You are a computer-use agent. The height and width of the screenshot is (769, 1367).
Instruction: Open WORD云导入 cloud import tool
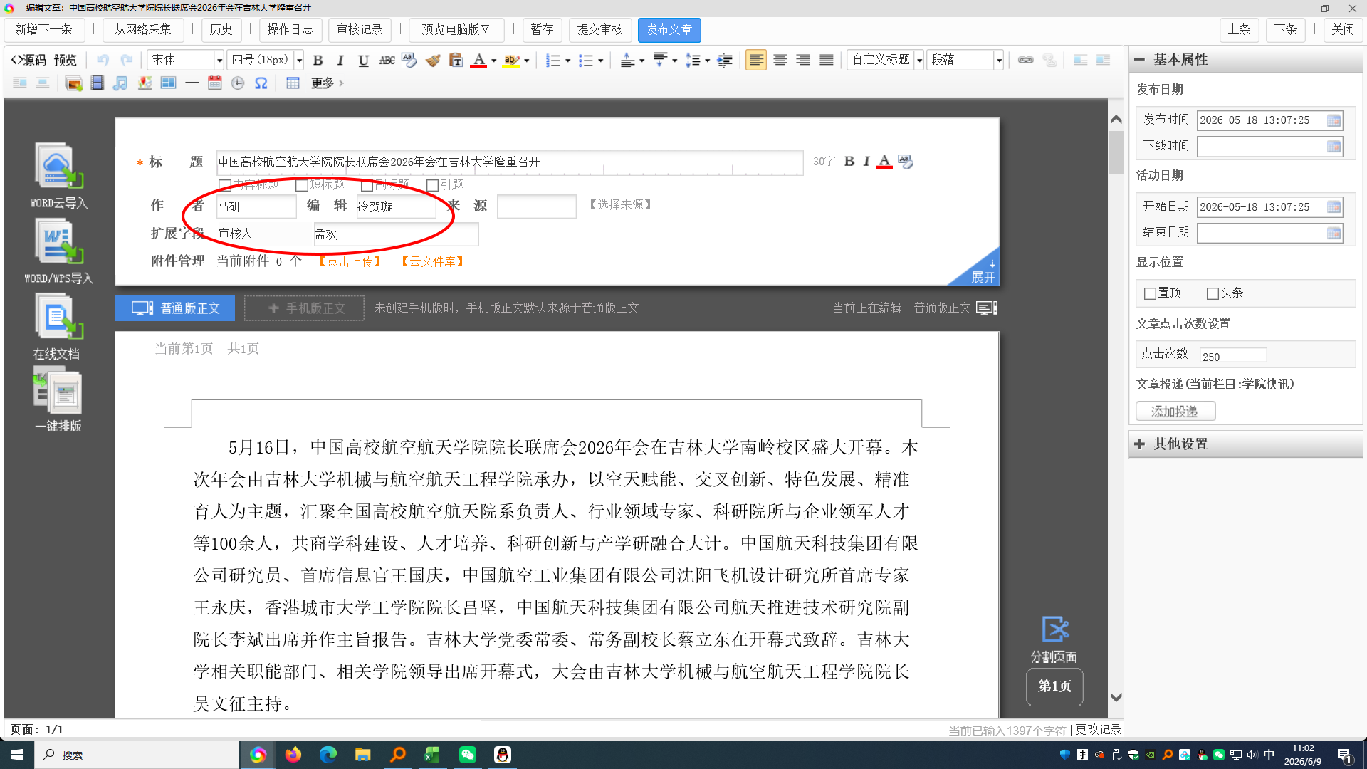pyautogui.click(x=58, y=175)
